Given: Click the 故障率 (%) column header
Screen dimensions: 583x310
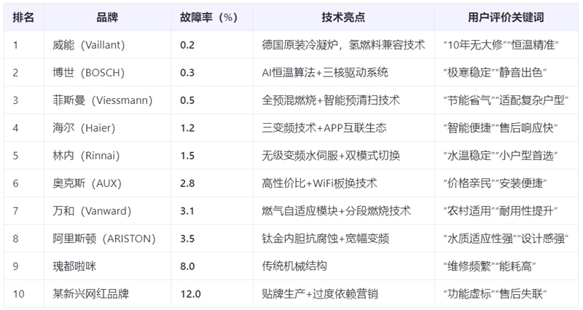Looking at the screenshot, I should [x=210, y=17].
